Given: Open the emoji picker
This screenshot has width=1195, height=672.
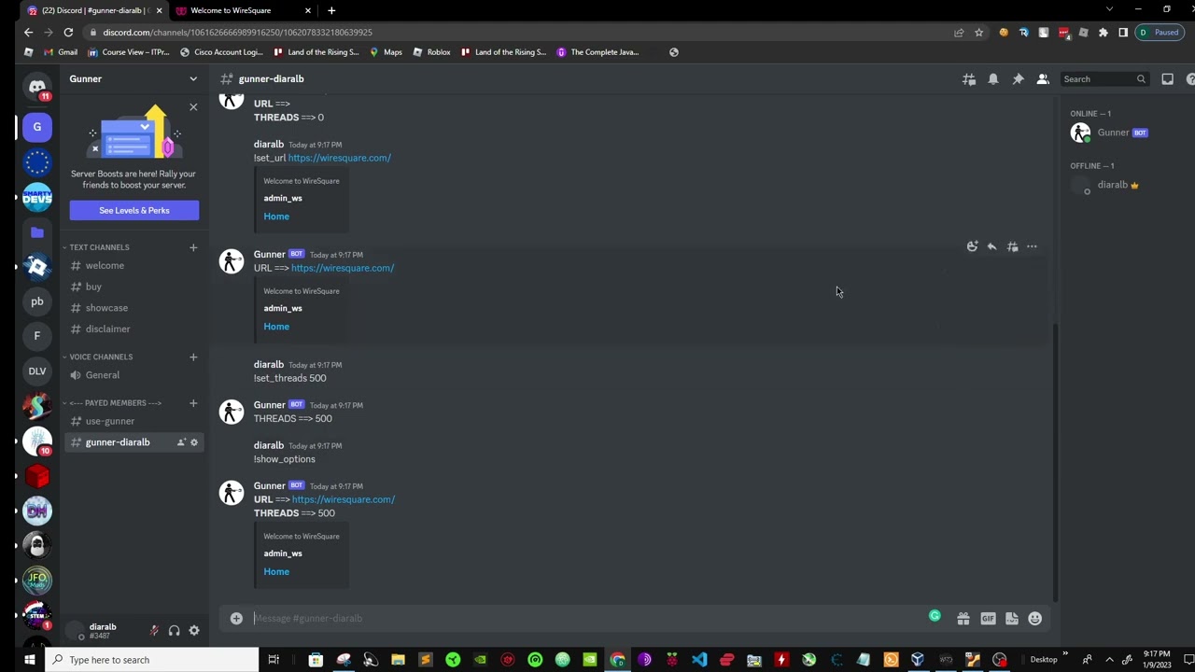Looking at the screenshot, I should (x=1034, y=618).
